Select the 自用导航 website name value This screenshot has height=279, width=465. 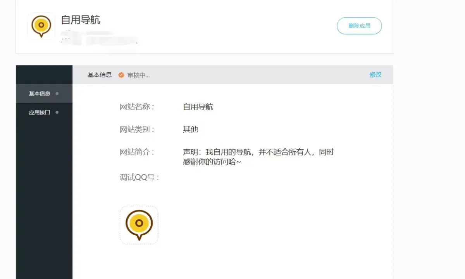[x=198, y=107]
